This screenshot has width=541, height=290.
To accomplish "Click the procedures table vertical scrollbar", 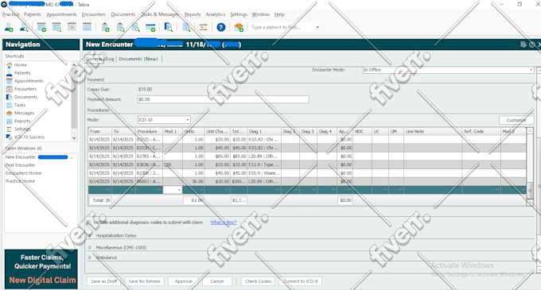I will click(x=530, y=167).
